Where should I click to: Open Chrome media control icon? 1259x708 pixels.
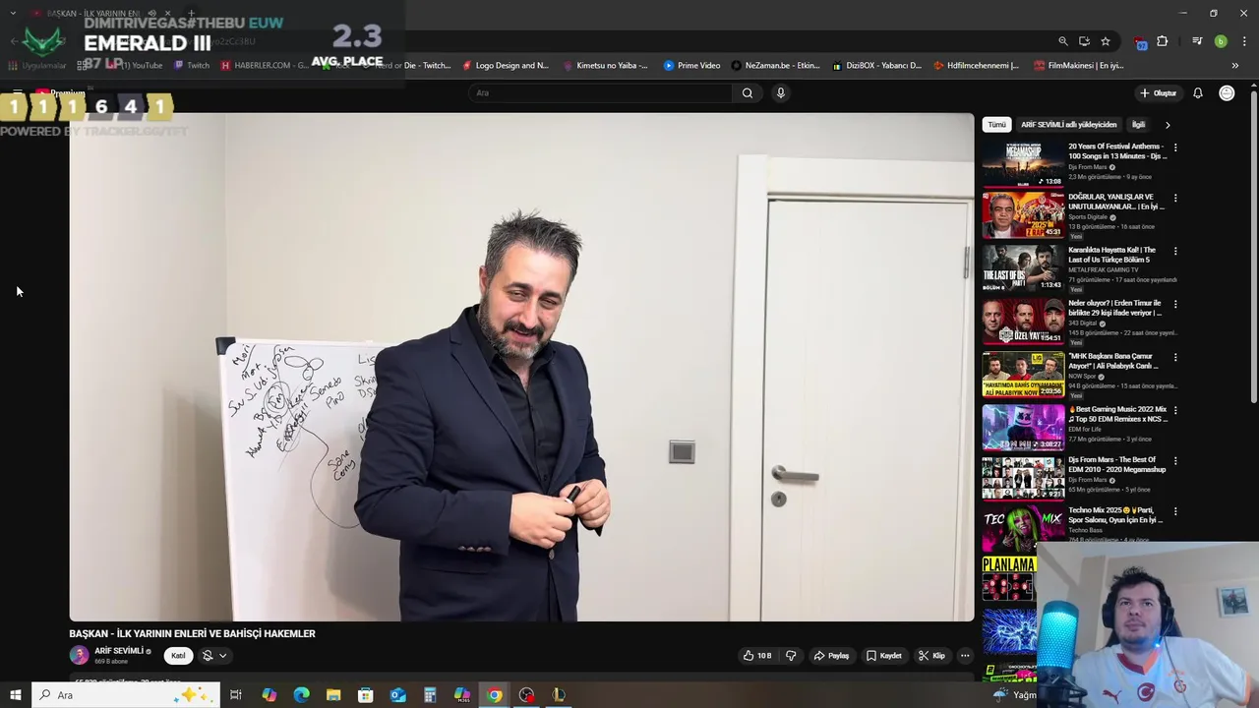1197,41
